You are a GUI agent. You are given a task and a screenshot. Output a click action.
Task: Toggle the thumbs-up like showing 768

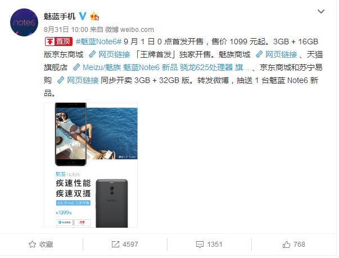point(286,245)
